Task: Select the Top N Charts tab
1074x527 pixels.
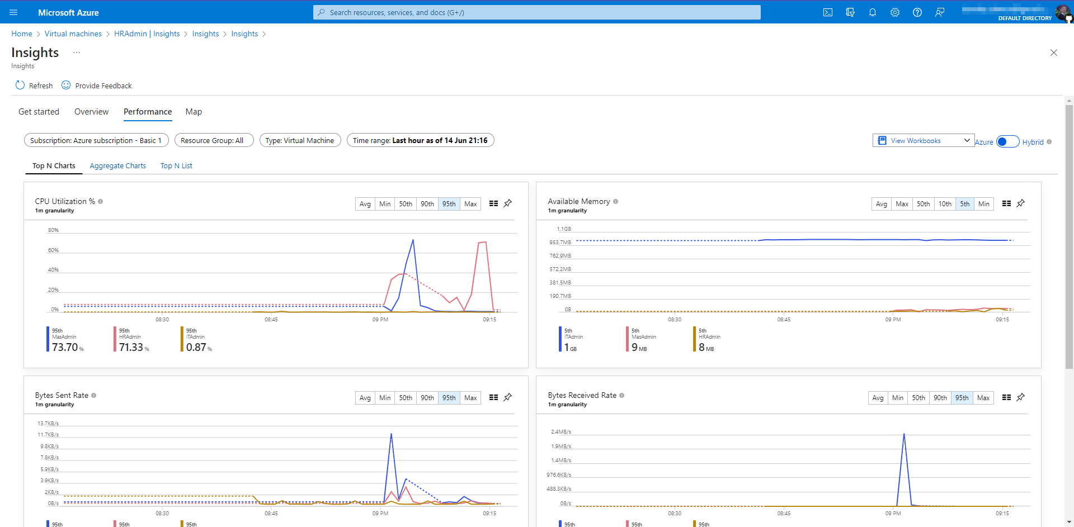Action: pyautogui.click(x=54, y=166)
